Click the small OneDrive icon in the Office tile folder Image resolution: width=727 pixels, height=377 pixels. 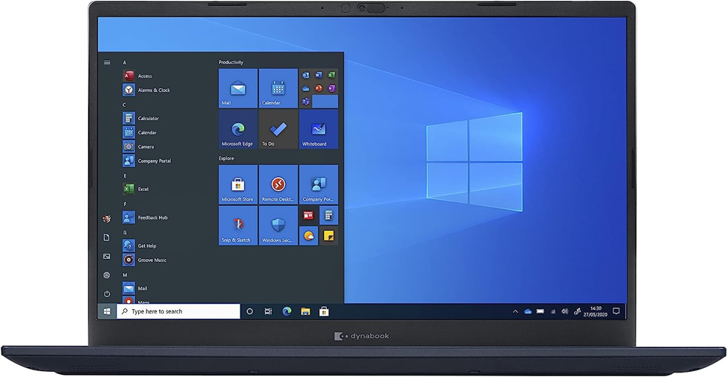(306, 88)
